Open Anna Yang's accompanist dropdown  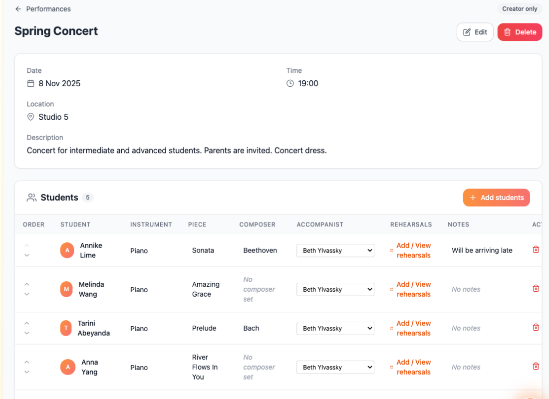pos(335,367)
